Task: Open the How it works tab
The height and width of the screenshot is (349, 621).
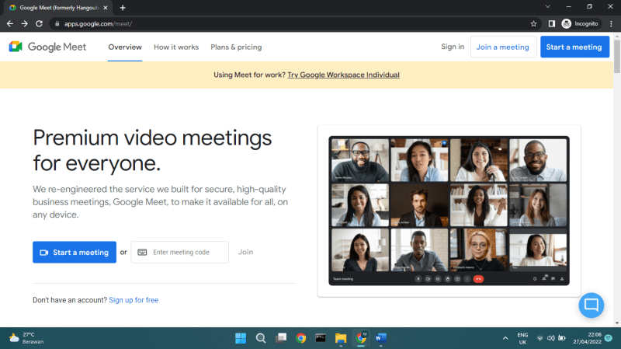Action: (x=176, y=47)
